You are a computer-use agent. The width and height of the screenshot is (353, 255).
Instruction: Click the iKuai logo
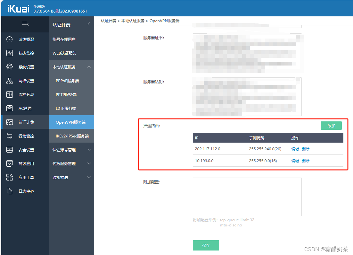pyautogui.click(x=18, y=9)
